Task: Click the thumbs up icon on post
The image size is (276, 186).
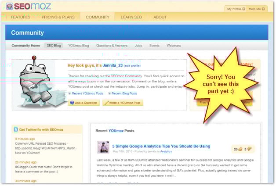Action: tap(241, 149)
